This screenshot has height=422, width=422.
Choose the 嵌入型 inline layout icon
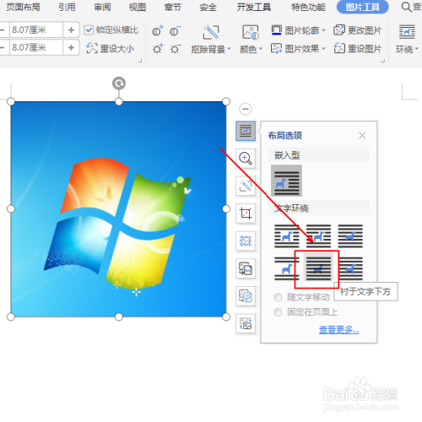point(286,181)
